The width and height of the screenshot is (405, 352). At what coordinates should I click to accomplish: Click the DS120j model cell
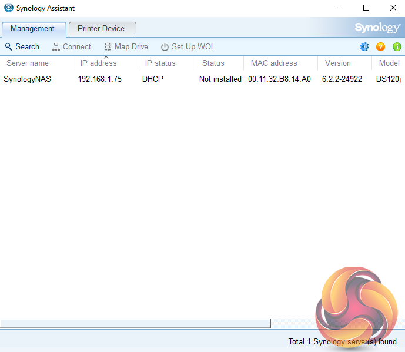pyautogui.click(x=389, y=79)
